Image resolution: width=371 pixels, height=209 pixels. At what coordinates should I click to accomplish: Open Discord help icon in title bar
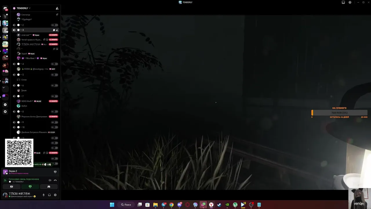[x=350, y=2]
